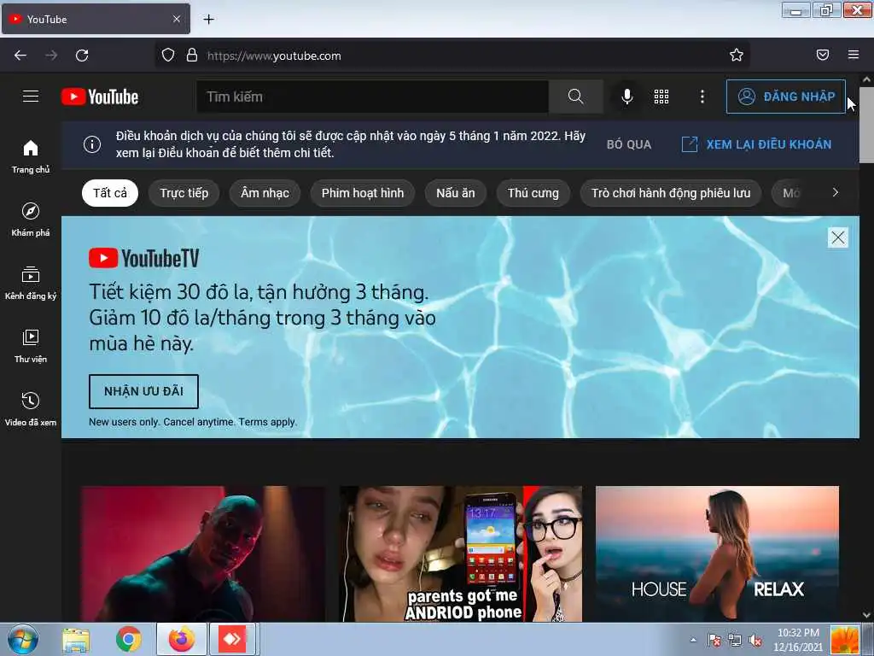Bookmark this page with star icon
This screenshot has width=874, height=656.
[737, 56]
